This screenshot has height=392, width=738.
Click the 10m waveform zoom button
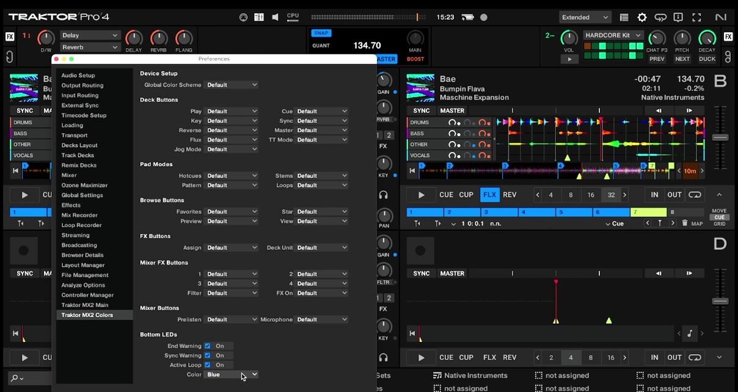tap(690, 171)
